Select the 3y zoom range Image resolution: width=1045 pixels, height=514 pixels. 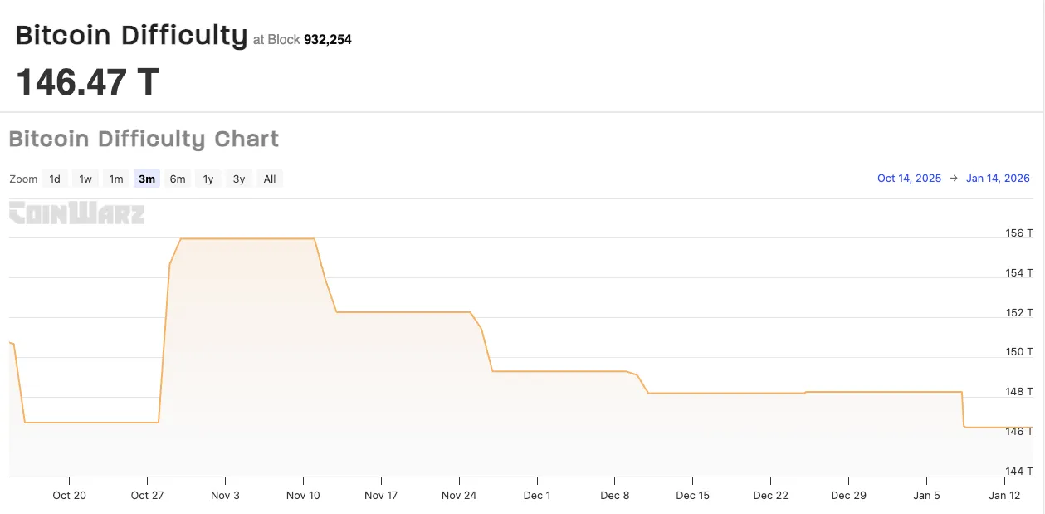point(238,179)
